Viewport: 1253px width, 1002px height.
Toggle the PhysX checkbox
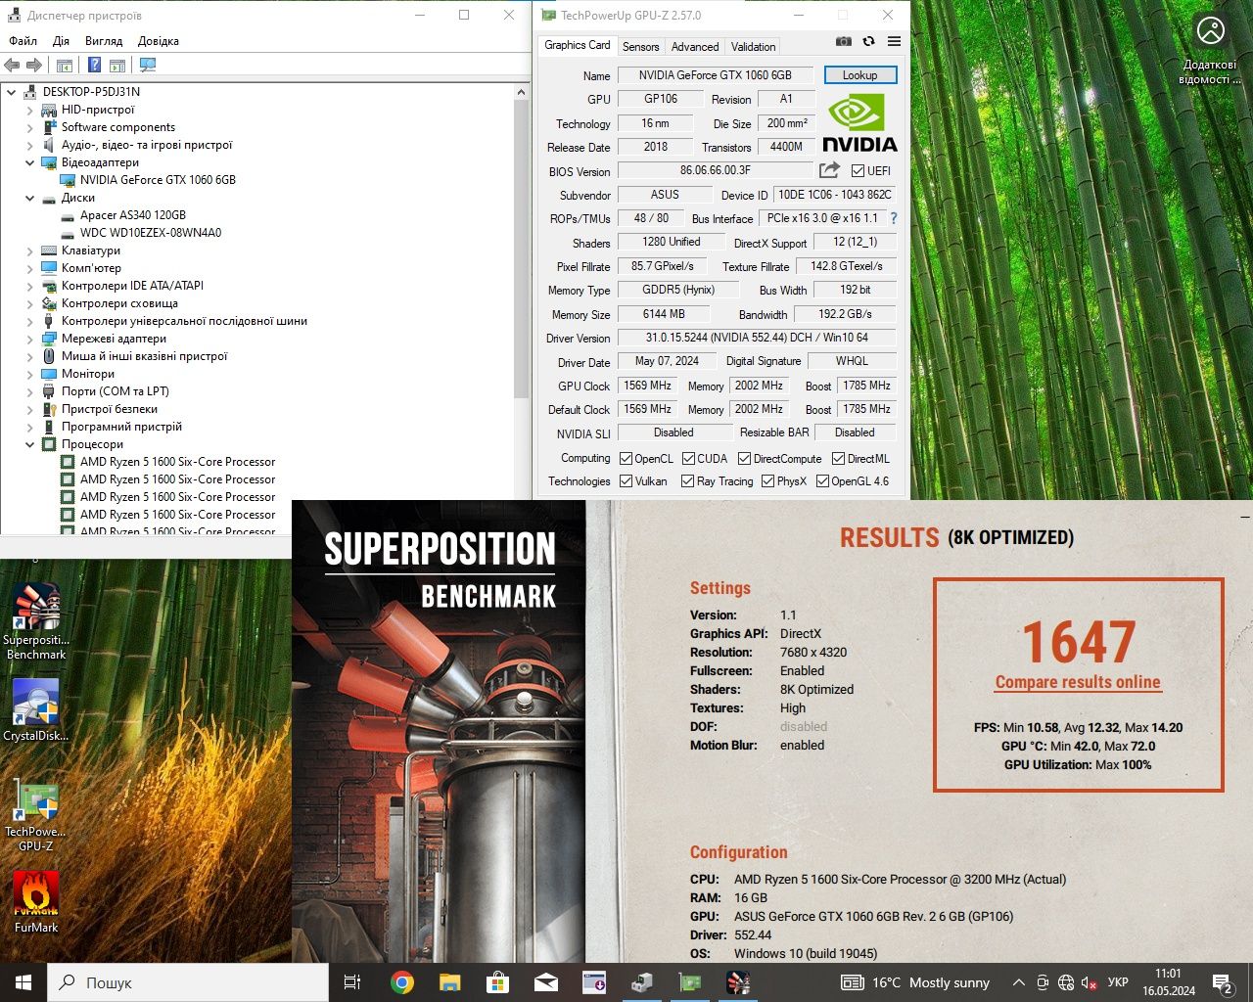click(x=767, y=480)
